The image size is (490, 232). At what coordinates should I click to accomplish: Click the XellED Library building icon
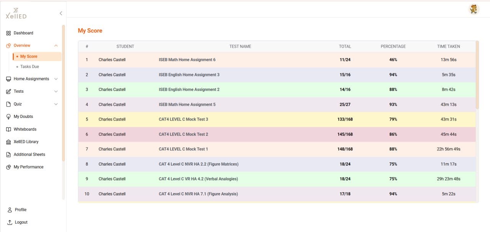(8, 142)
